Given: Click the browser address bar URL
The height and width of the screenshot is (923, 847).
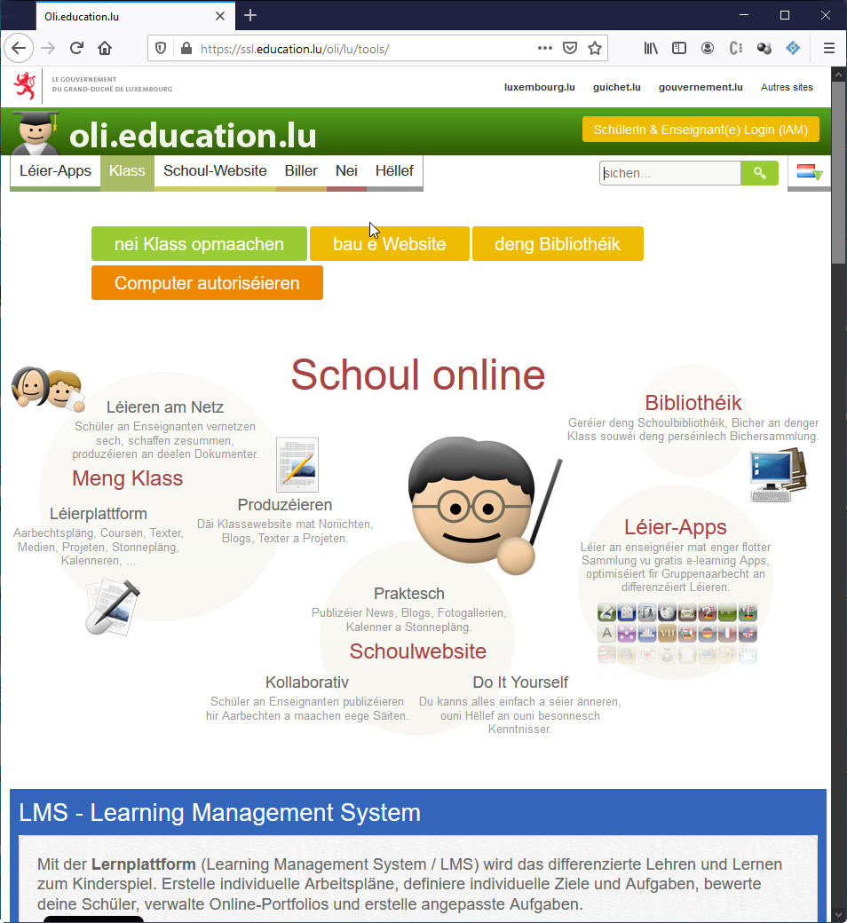Looking at the screenshot, I should click(x=295, y=49).
